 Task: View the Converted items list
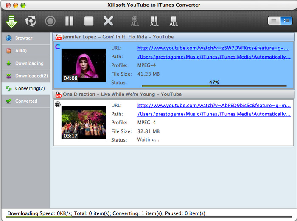tap(26, 101)
